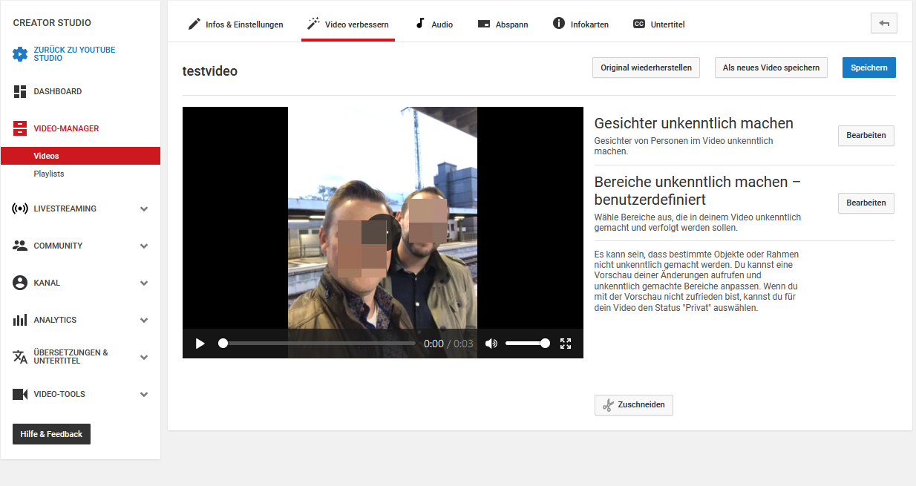Click the magic wand enhancement icon
This screenshot has width=916, height=486.
click(x=313, y=24)
